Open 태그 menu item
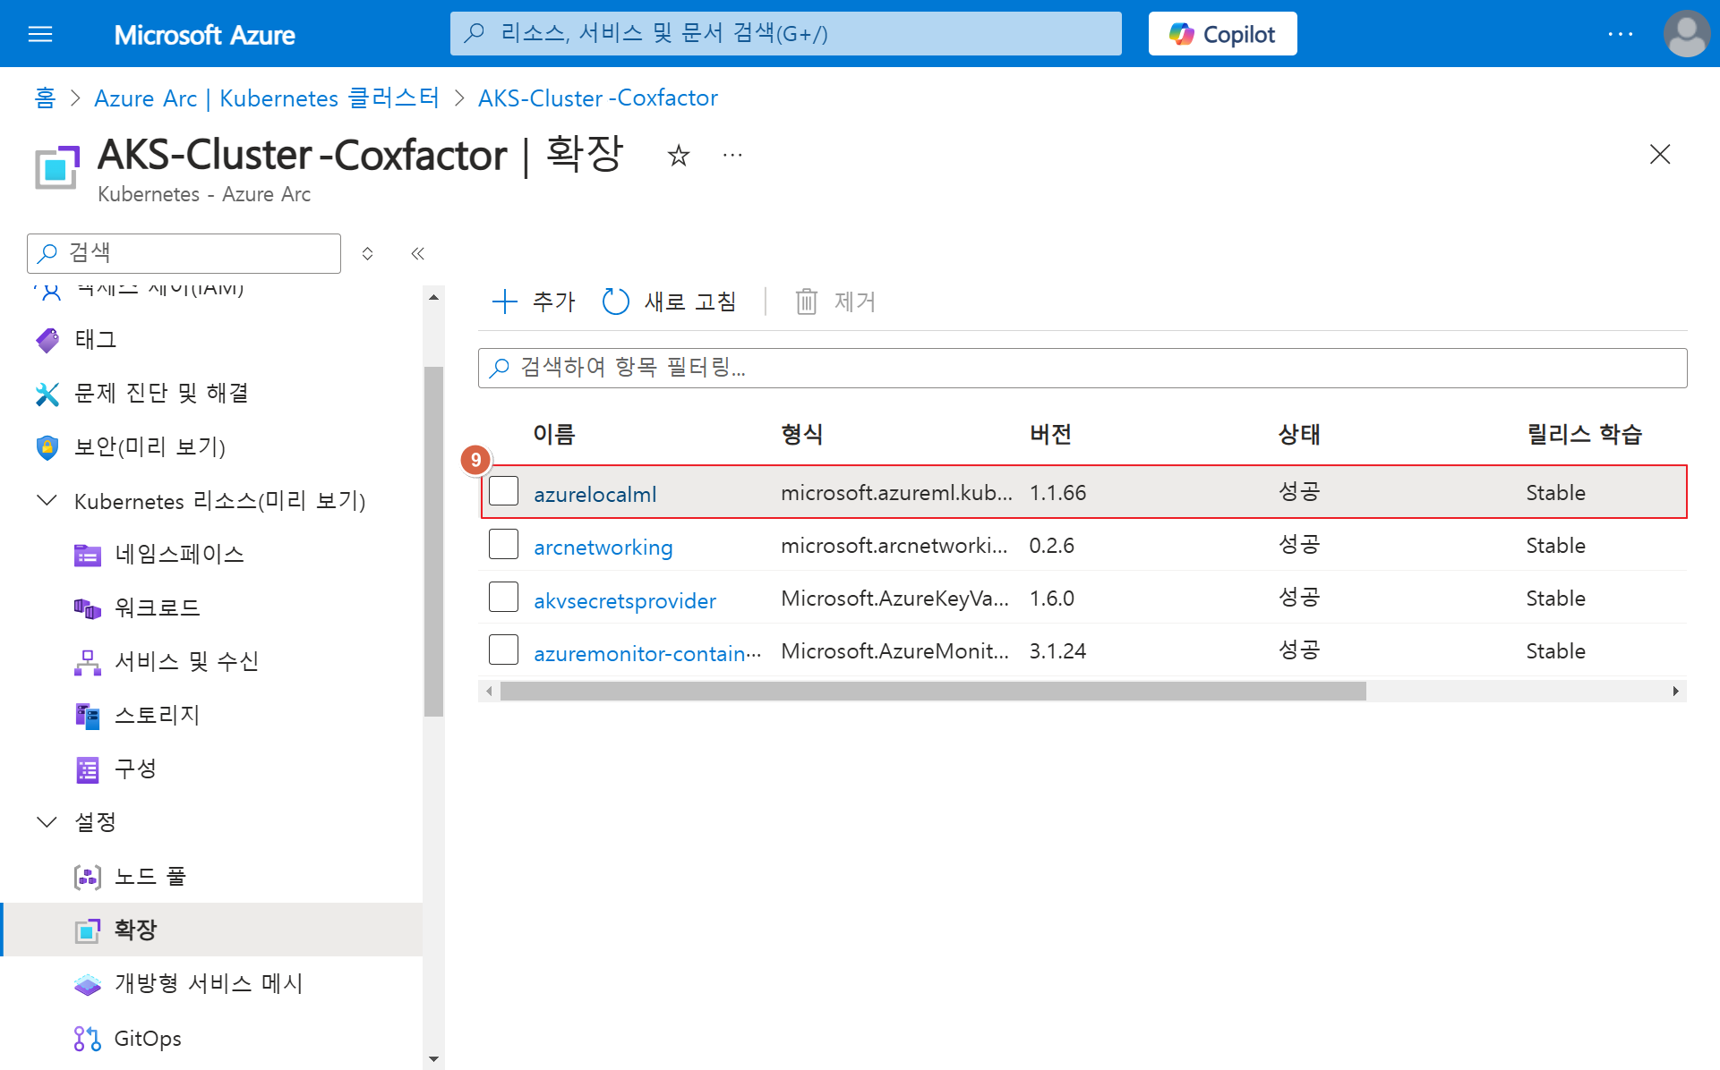Screen dimensions: 1720x1070 (96, 339)
